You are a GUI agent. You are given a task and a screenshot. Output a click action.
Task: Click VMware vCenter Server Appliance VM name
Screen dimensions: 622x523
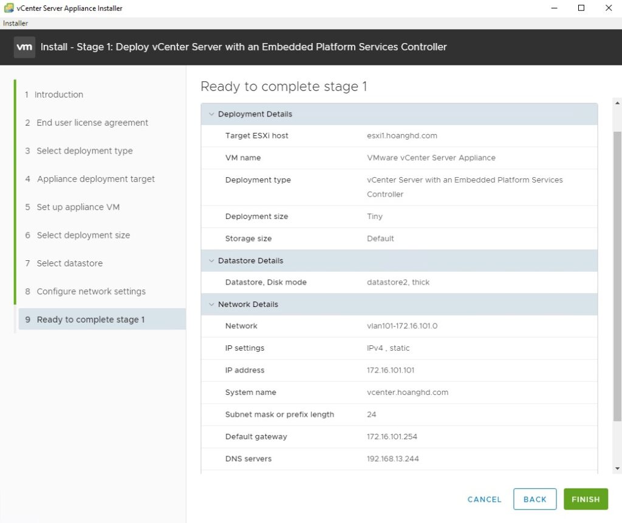[431, 158]
